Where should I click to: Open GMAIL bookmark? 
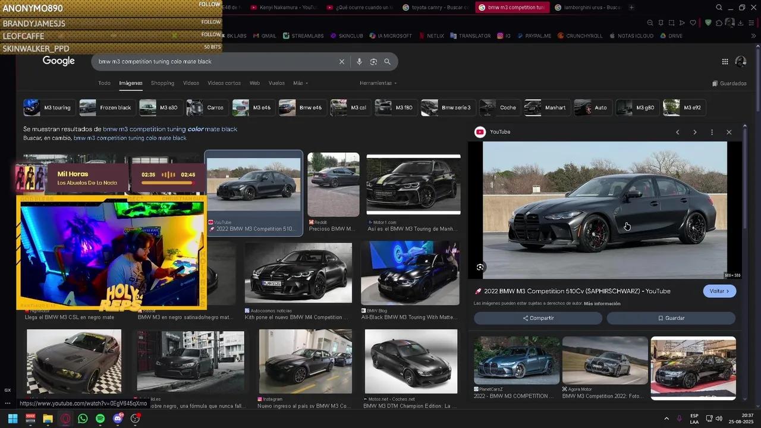tap(265, 36)
